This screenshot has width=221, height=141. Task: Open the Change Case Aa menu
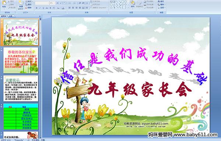click(x=58, y=8)
